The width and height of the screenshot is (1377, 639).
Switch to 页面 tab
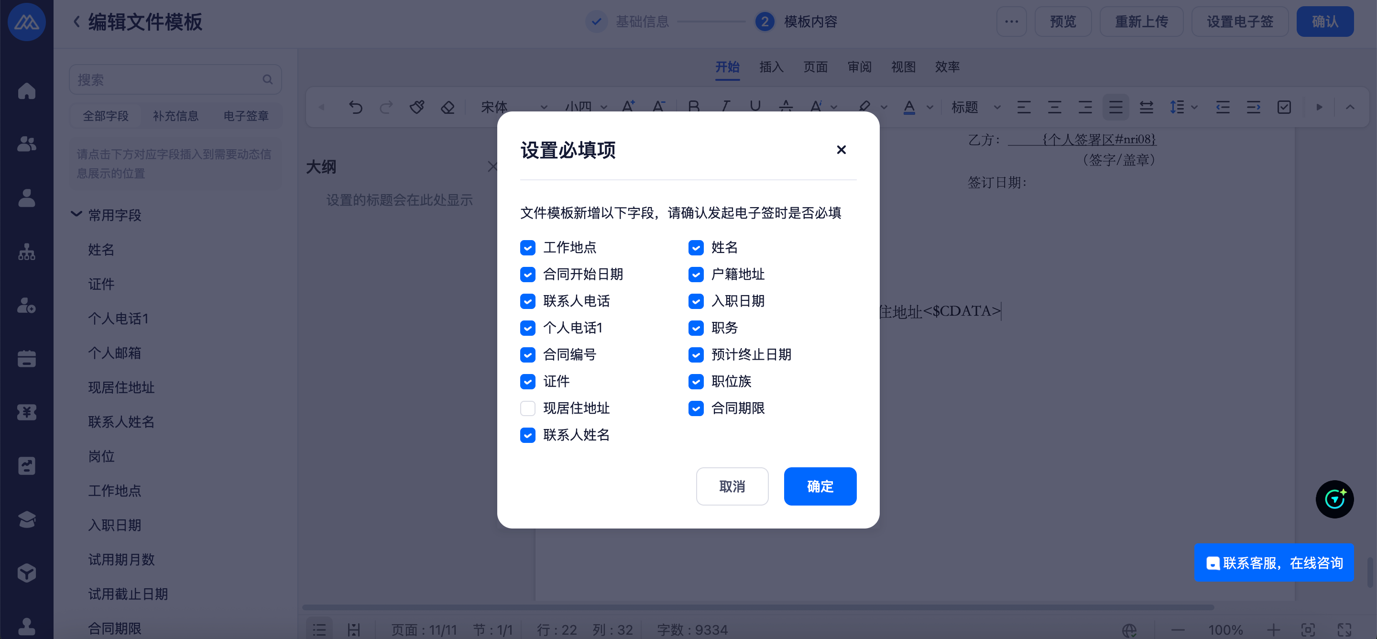[815, 67]
